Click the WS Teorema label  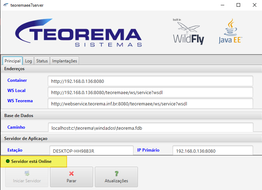pyautogui.click(x=20, y=100)
